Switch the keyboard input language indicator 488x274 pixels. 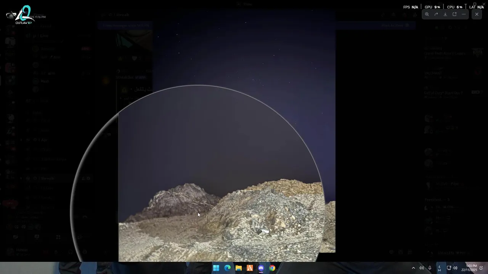tap(439, 268)
